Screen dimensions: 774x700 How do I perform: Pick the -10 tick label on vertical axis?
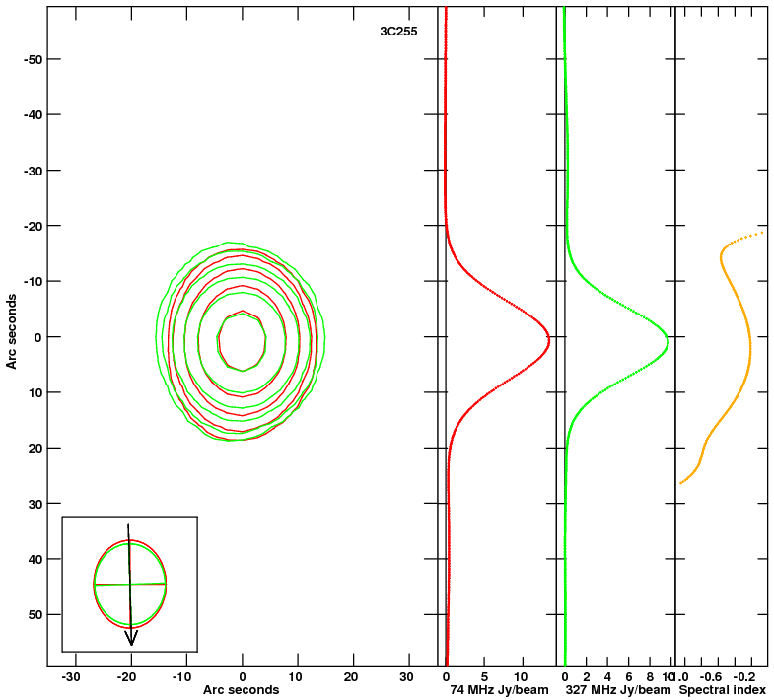point(34,281)
